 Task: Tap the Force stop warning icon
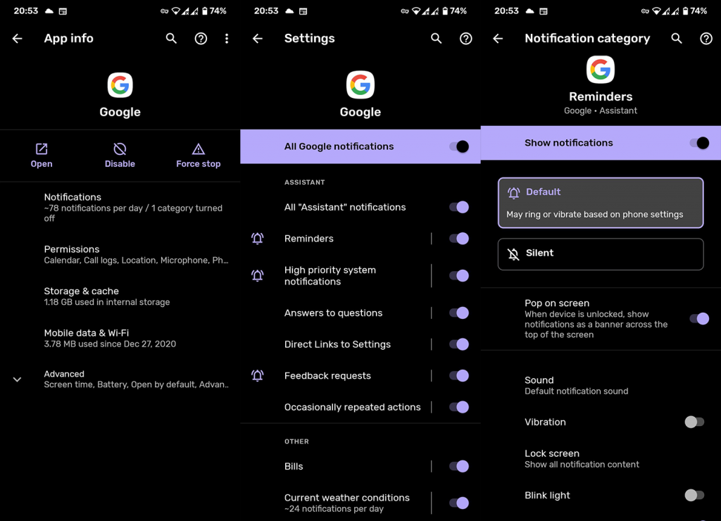(x=198, y=149)
